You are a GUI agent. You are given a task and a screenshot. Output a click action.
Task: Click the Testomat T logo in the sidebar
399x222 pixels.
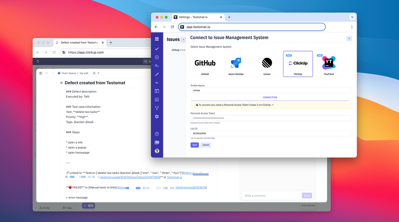(157, 151)
